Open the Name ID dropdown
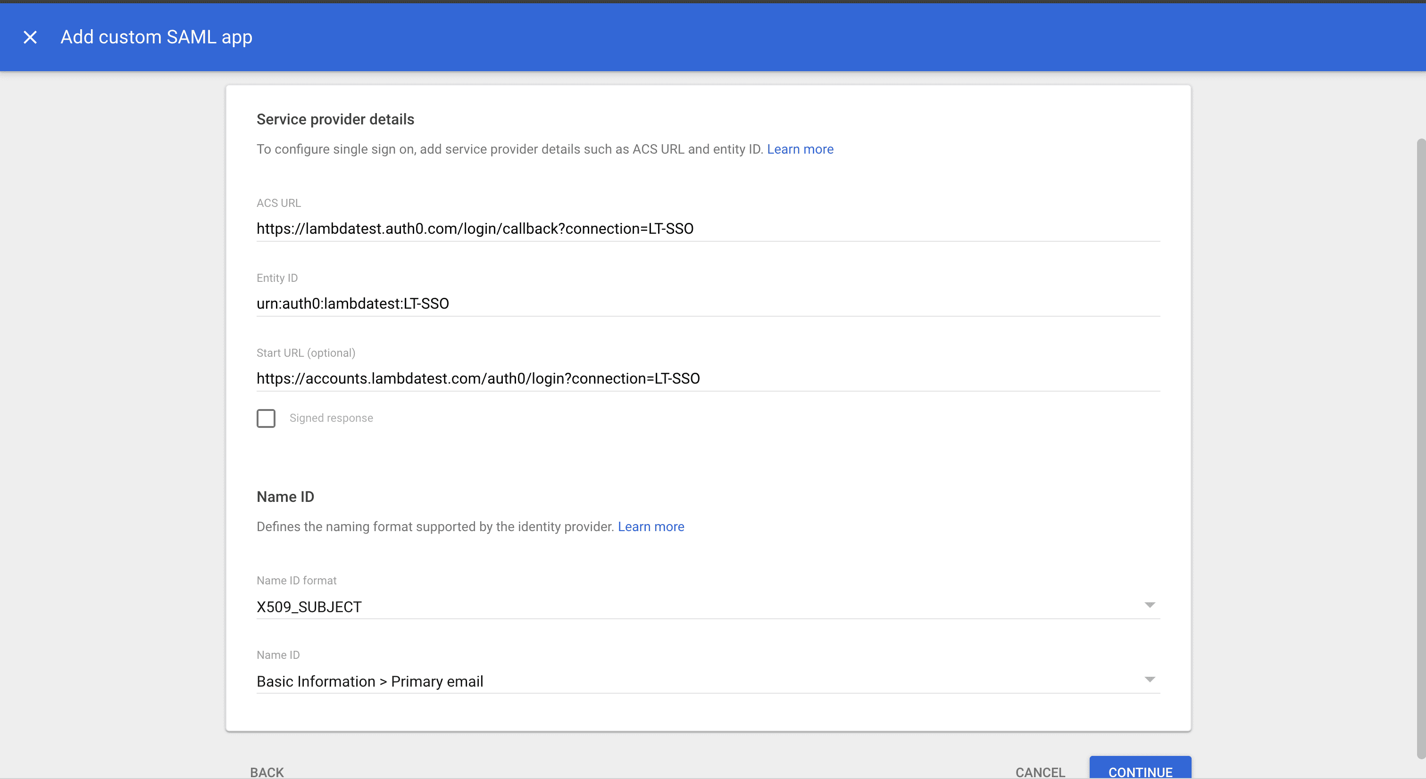The height and width of the screenshot is (779, 1426). [x=1151, y=680]
